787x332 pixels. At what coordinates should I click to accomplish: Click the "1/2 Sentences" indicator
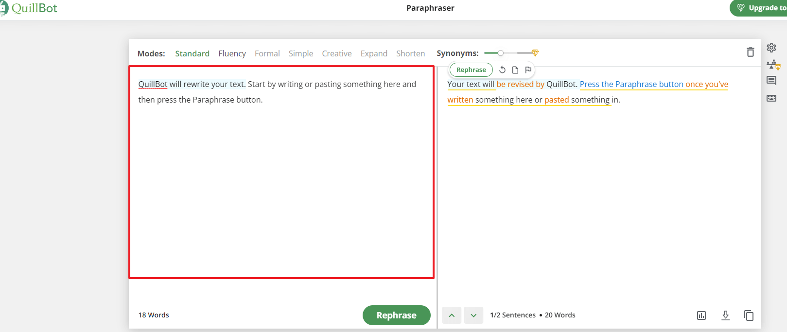click(x=513, y=315)
